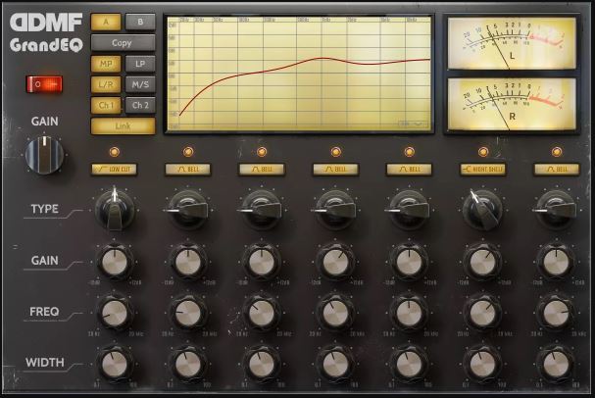Switch to preset slot B

tap(140, 22)
